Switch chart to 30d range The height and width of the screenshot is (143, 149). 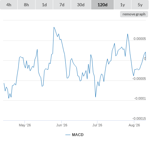(81, 5)
